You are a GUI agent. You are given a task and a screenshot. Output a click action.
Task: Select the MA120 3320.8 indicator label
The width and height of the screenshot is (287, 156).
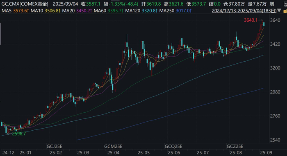point(141,11)
